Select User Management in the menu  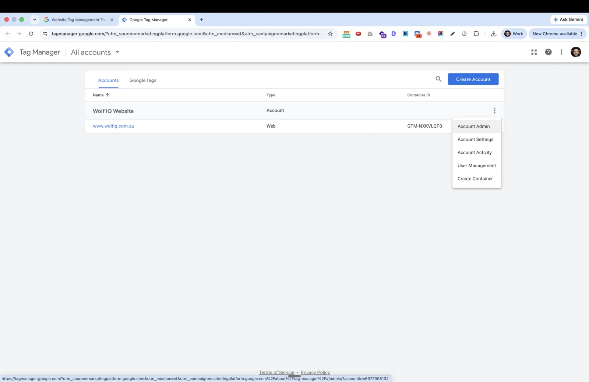tap(477, 166)
